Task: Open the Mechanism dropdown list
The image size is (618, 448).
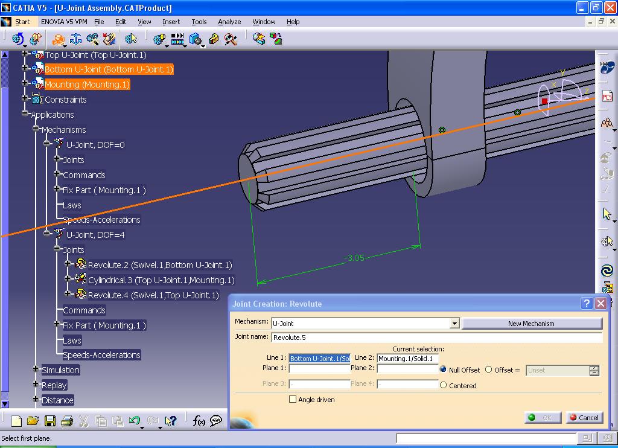Action: (x=454, y=323)
